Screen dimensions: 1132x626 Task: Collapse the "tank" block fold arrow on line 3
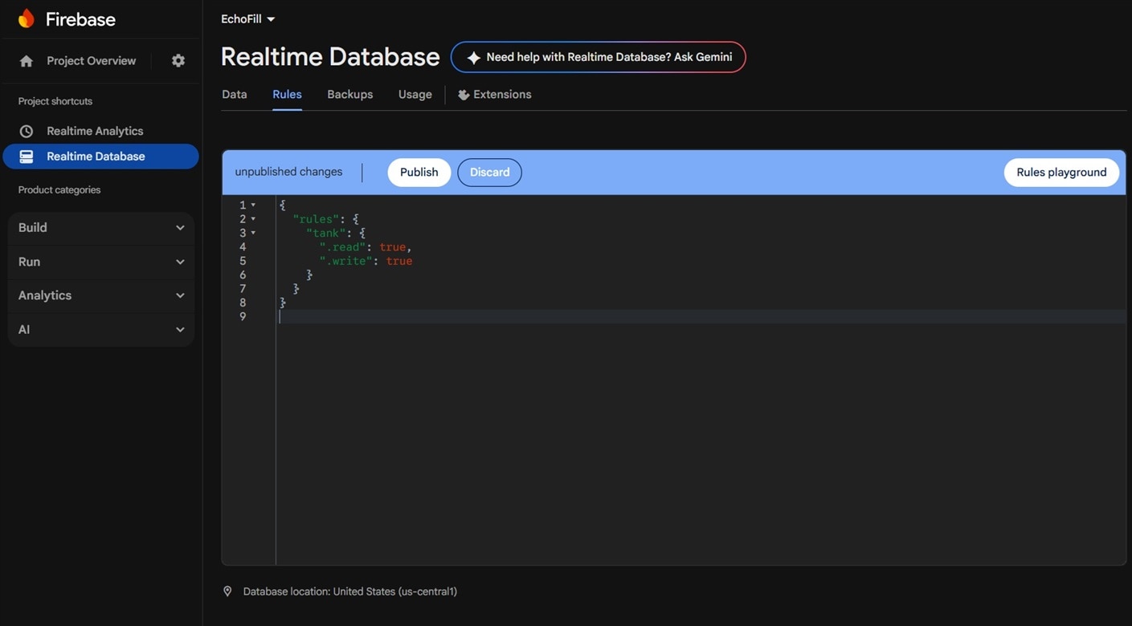[x=253, y=234]
